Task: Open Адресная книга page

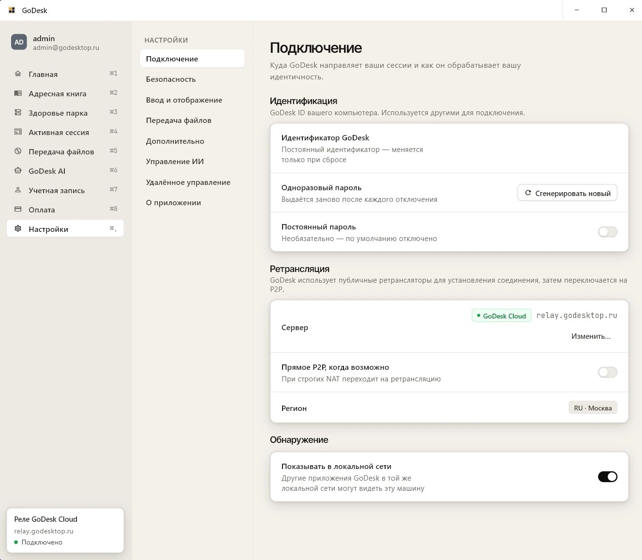Action: 65,93
